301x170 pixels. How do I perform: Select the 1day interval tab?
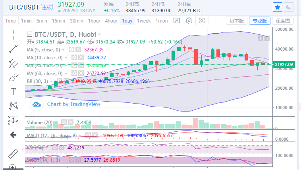[127, 21]
